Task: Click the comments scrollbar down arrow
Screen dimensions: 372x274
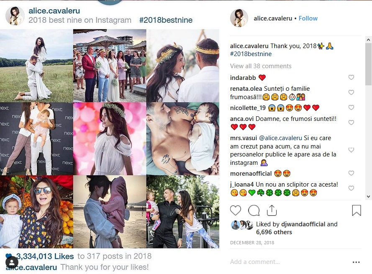Action: click(368, 197)
